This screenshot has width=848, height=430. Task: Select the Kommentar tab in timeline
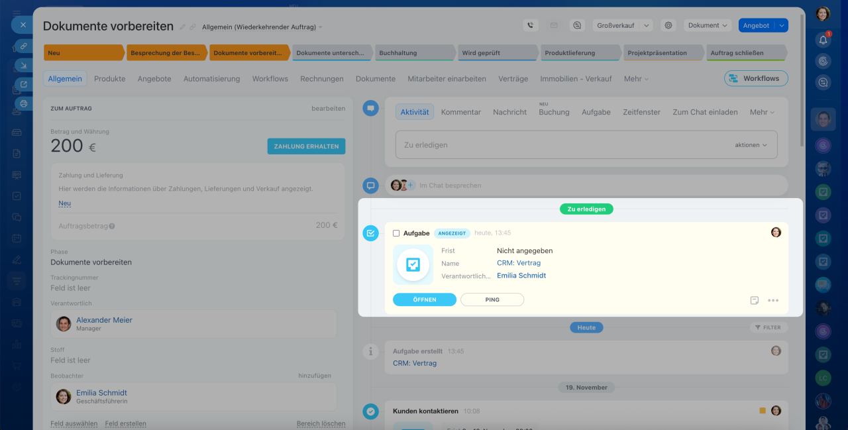[460, 112]
